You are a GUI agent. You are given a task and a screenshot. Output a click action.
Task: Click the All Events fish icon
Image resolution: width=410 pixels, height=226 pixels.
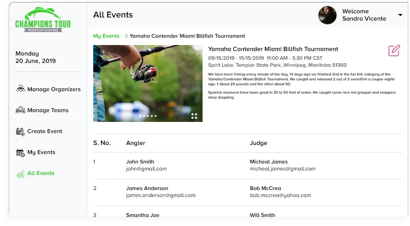coord(21,174)
